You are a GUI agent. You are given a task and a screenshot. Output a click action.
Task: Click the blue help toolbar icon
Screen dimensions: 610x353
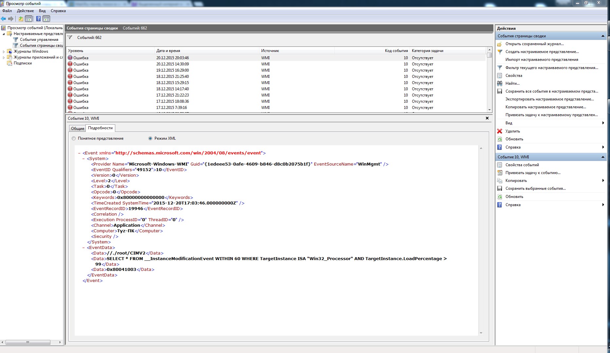pos(38,19)
